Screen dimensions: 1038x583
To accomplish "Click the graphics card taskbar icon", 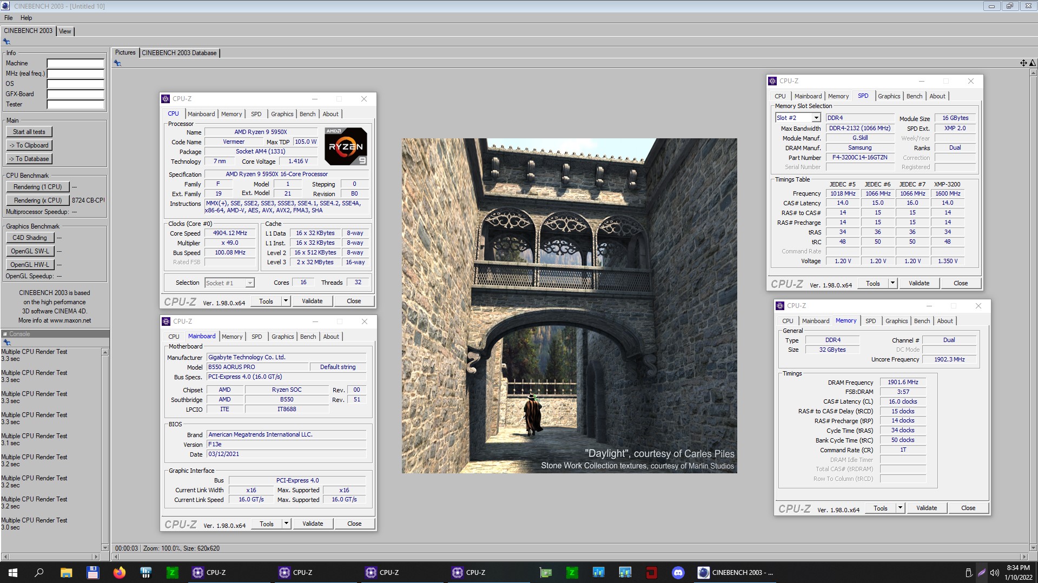I will point(546,572).
